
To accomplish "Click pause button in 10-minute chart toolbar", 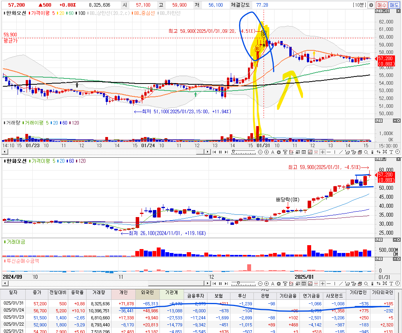I will click(220, 152).
